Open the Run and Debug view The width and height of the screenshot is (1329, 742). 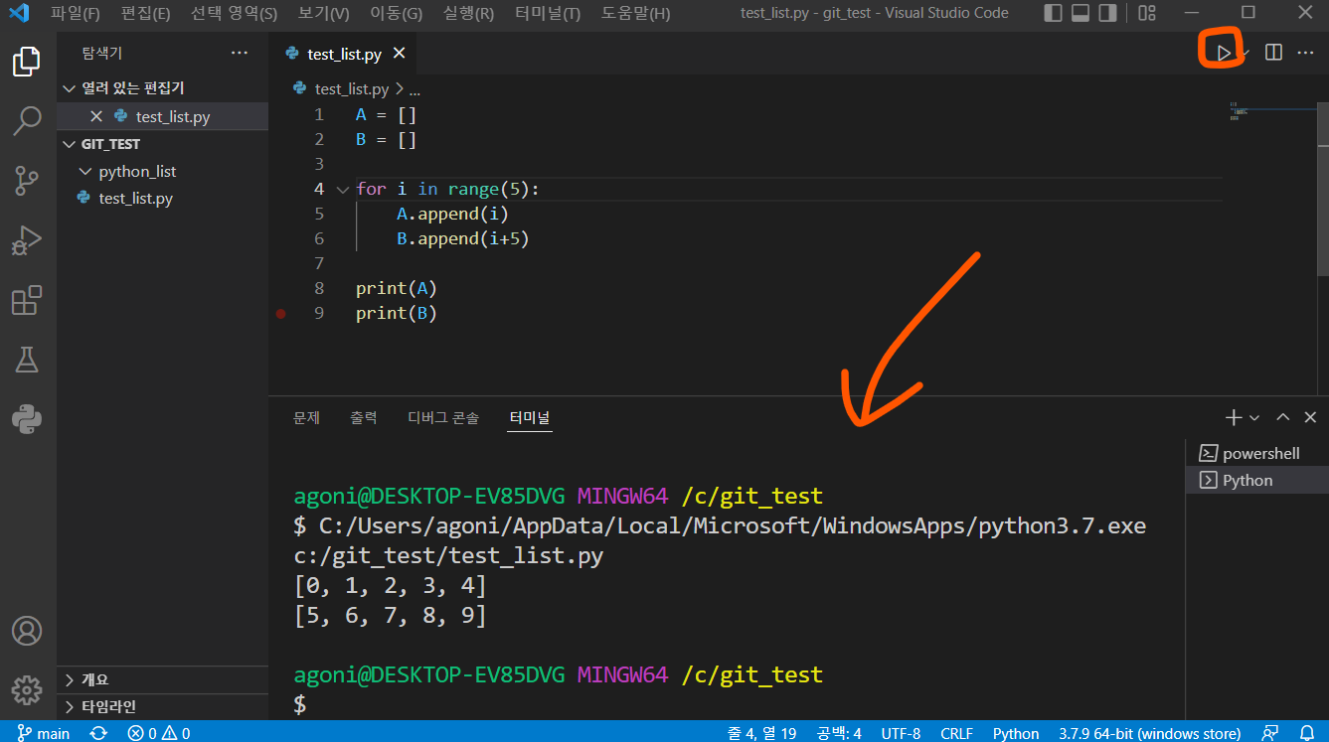coord(27,240)
